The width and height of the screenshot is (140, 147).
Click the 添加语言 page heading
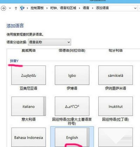click(15, 26)
